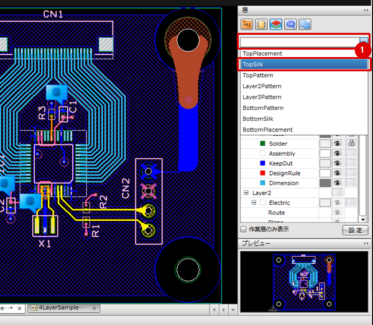Open the Project (PRJ) panel icon
Image resolution: width=373 pixels, height=325 pixels.
[x=246, y=24]
